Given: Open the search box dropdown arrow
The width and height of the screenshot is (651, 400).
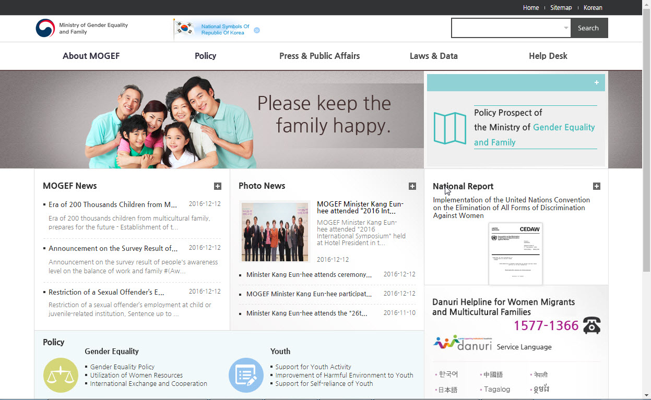Looking at the screenshot, I should (x=566, y=28).
